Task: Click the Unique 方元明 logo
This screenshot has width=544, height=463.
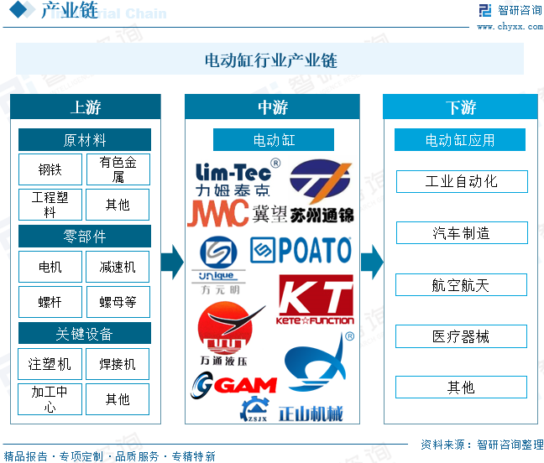Action: 218,265
